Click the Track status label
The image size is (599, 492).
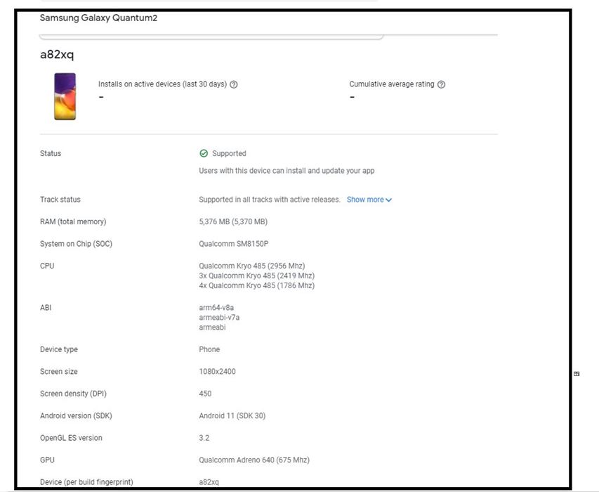pyautogui.click(x=60, y=200)
